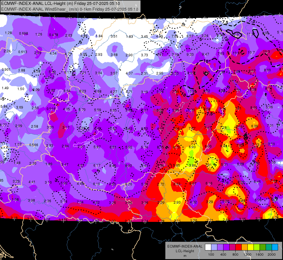The width and height of the screenshot is (283, 260).
Task: Click the legend tick label '2000'
Action: (x=272, y=255)
